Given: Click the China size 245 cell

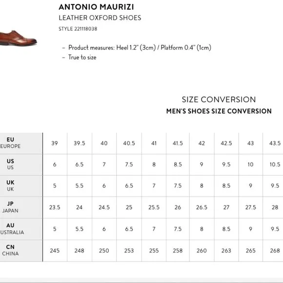Looking at the screenshot, I should pos(55,250).
